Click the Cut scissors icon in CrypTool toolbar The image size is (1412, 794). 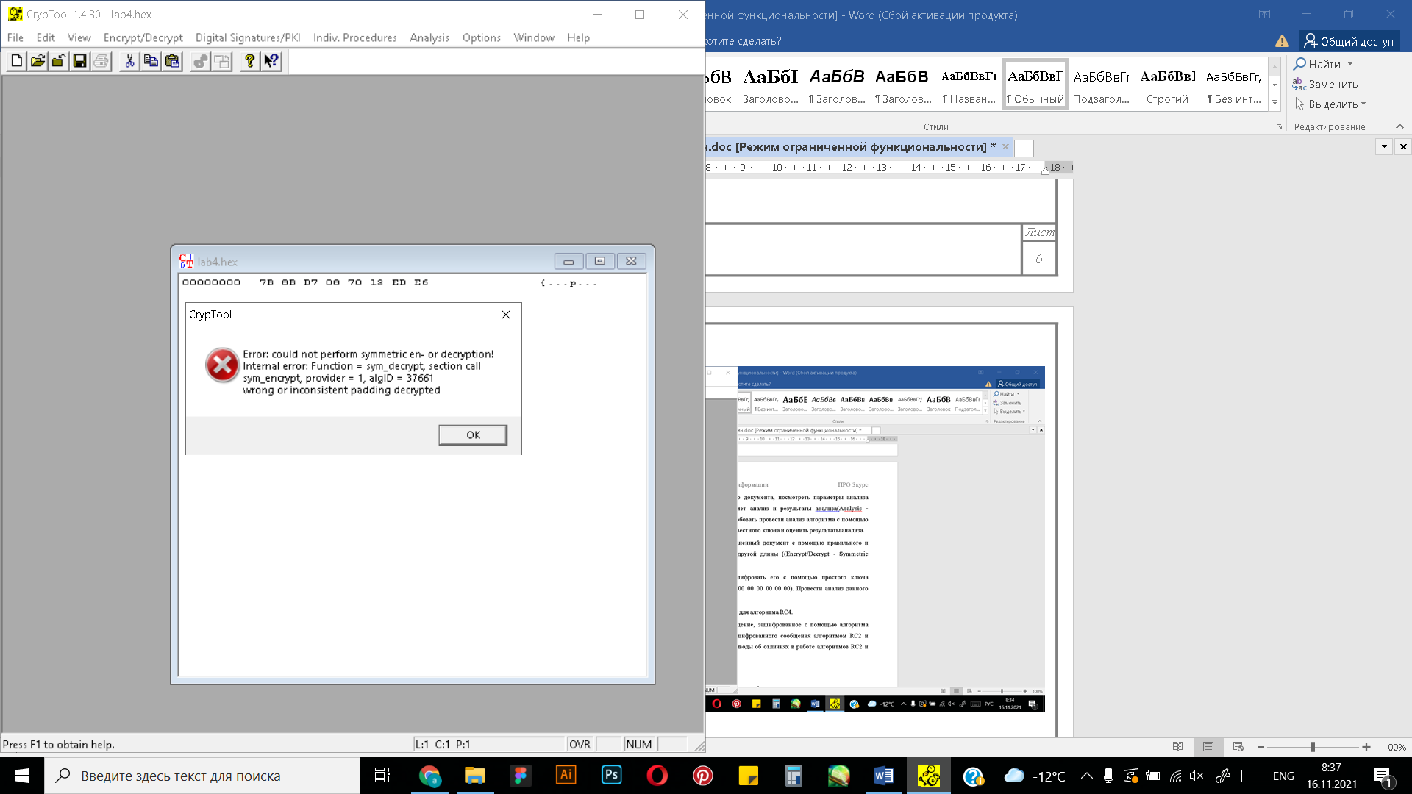[129, 61]
